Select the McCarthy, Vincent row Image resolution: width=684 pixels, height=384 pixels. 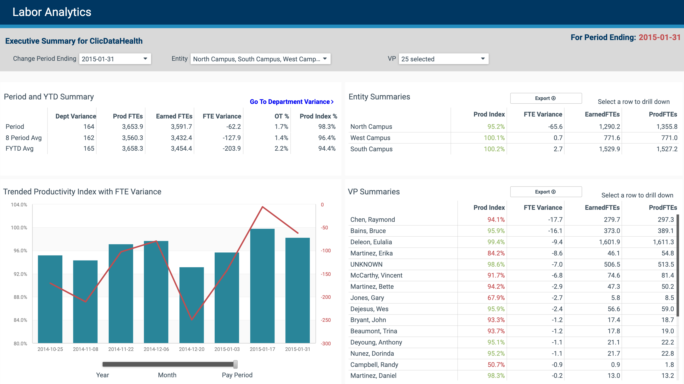pos(512,275)
